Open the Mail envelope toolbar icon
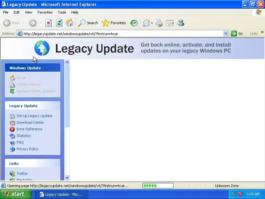Screen dimensions: 265x199 146,23
